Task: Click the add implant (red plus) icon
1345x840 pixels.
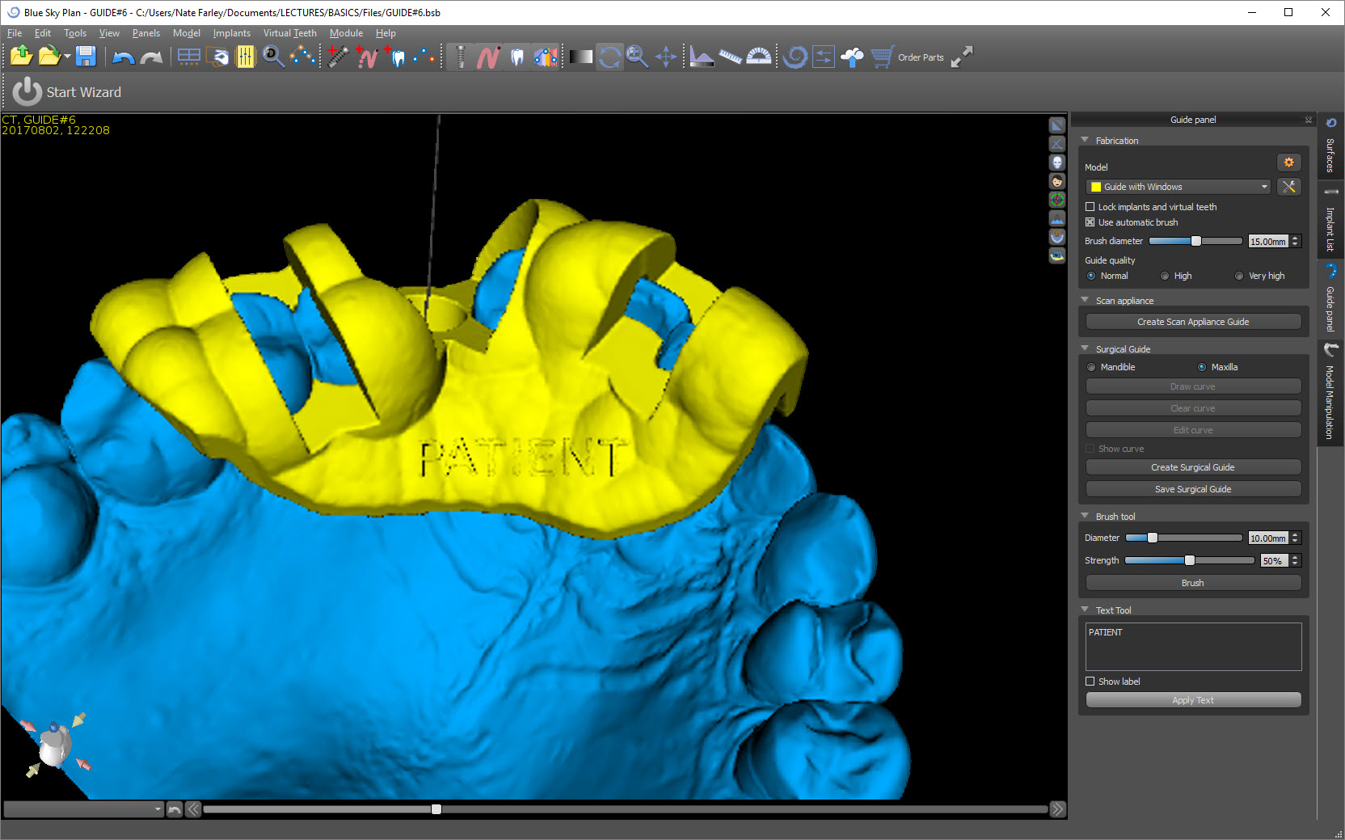Action: click(x=338, y=57)
